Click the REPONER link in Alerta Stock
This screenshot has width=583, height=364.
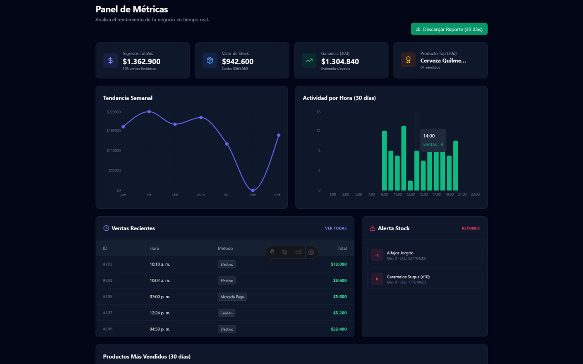tap(470, 228)
